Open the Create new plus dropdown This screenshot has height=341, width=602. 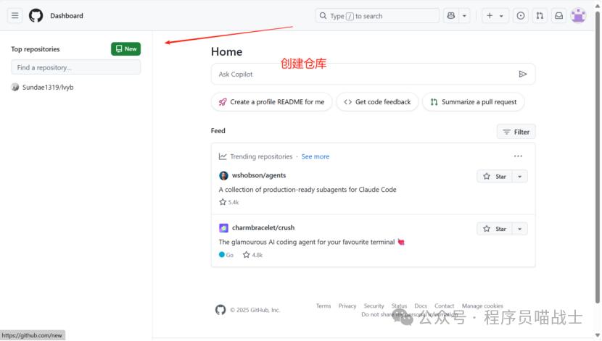(x=495, y=16)
